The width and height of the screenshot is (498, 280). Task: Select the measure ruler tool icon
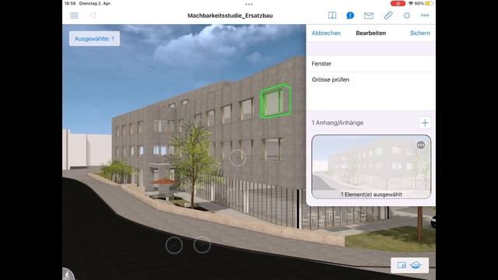(388, 16)
